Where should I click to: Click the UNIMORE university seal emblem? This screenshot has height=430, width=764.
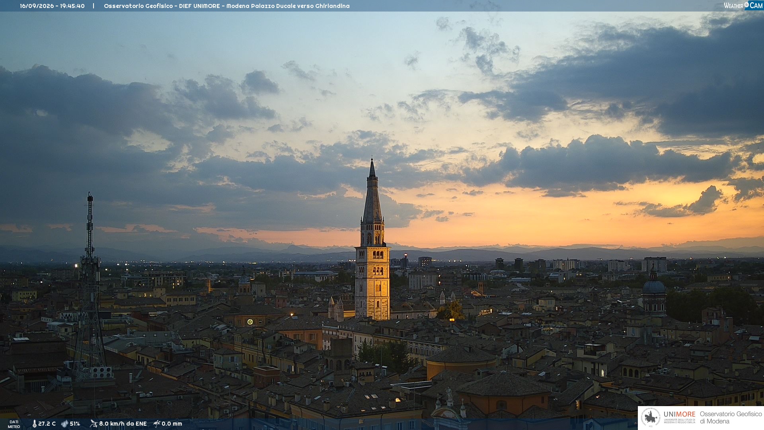pos(651,417)
